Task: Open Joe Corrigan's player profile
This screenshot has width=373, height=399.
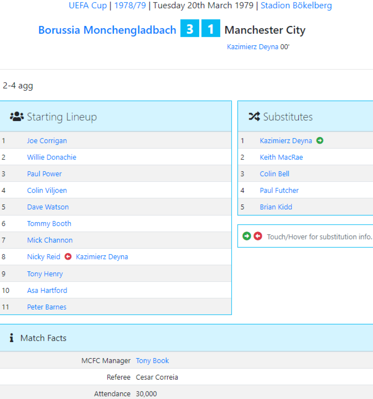Action: tap(47, 141)
